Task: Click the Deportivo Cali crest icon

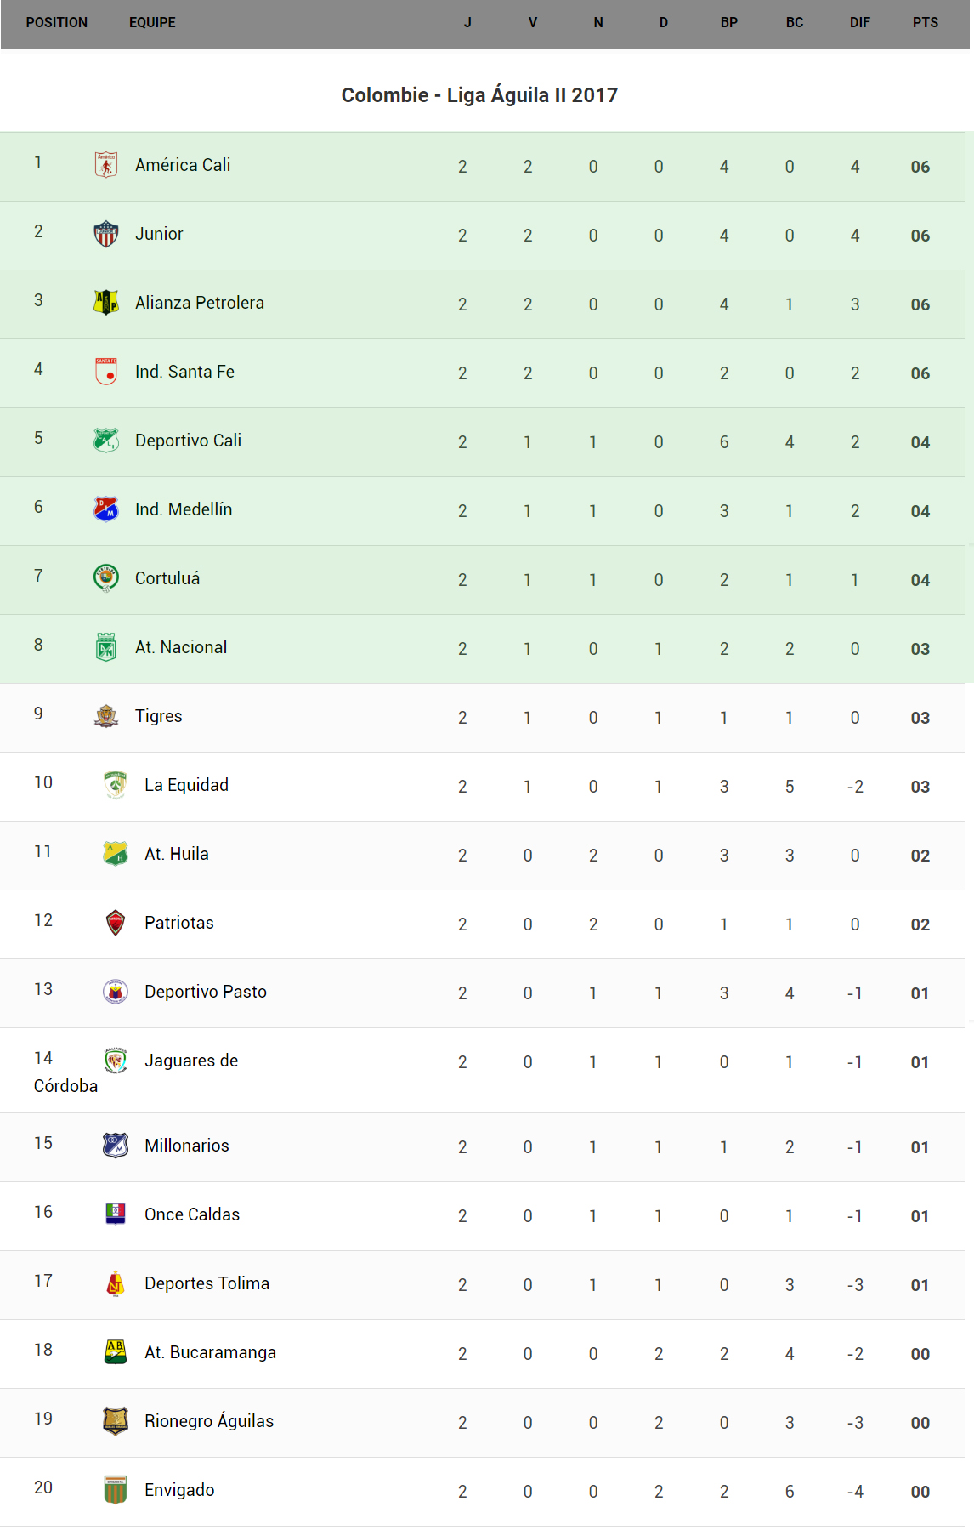Action: click(x=106, y=440)
